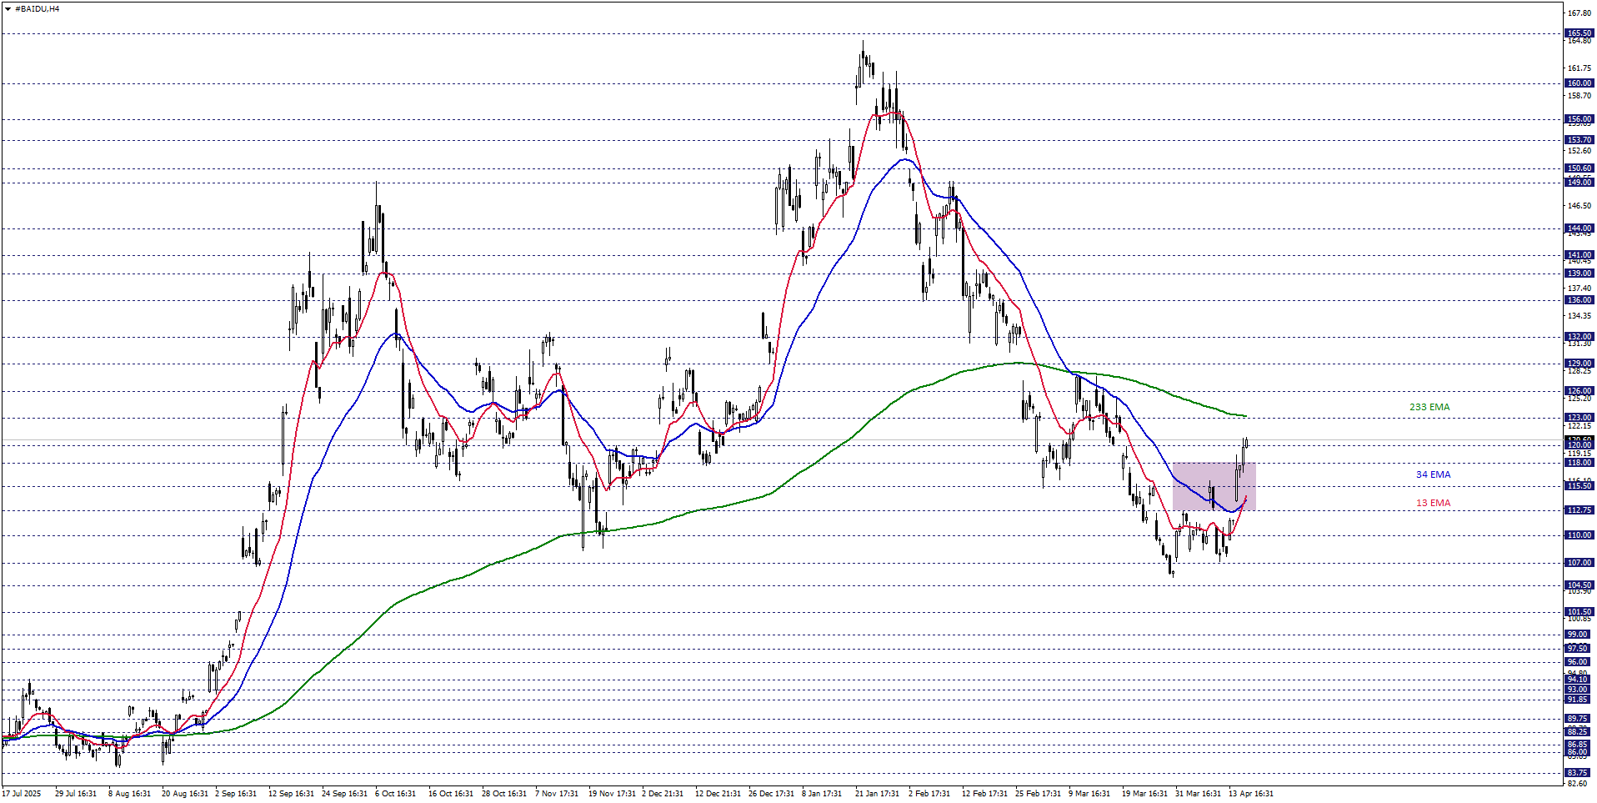Image resolution: width=1597 pixels, height=803 pixels.
Task: Select the 126.00 price level tag
Action: coord(1579,391)
